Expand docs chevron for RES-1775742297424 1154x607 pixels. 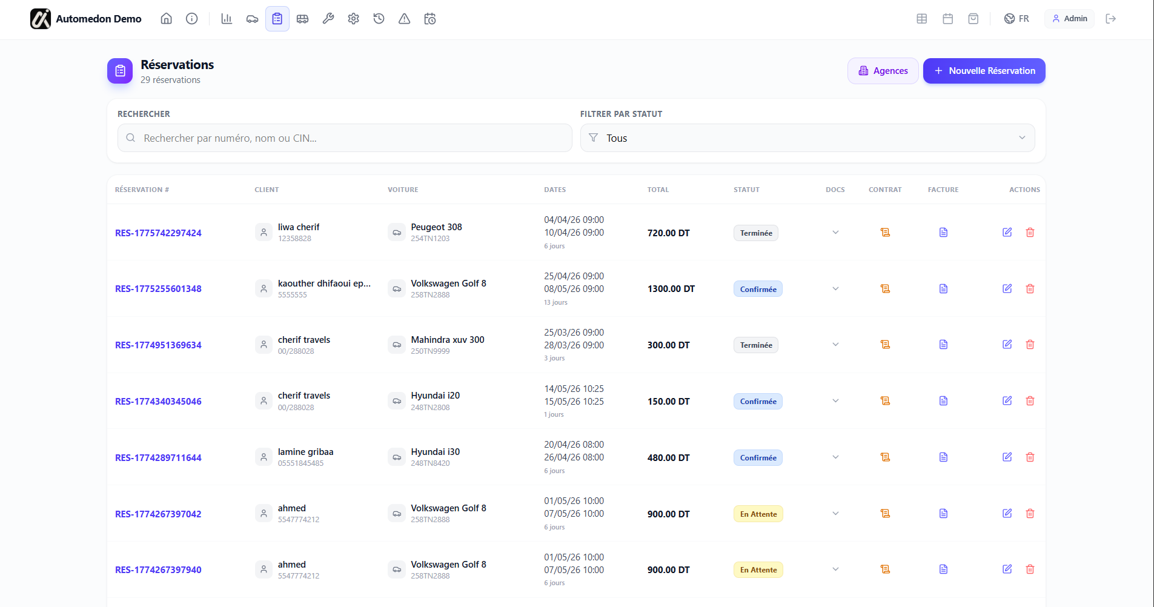[835, 232]
